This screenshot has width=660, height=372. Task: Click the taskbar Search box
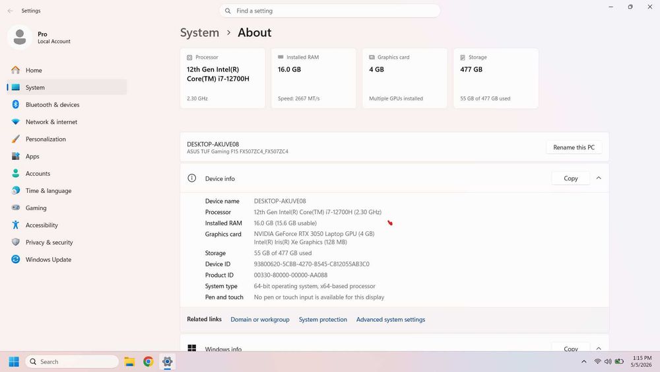pos(72,361)
